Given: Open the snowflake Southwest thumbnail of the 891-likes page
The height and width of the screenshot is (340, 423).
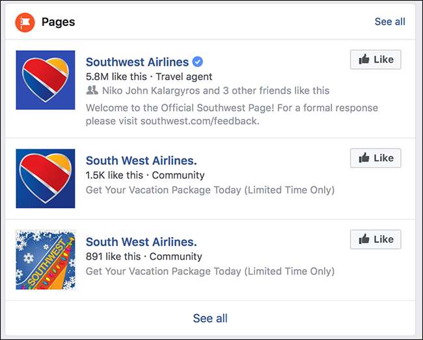Looking at the screenshot, I should click(46, 259).
